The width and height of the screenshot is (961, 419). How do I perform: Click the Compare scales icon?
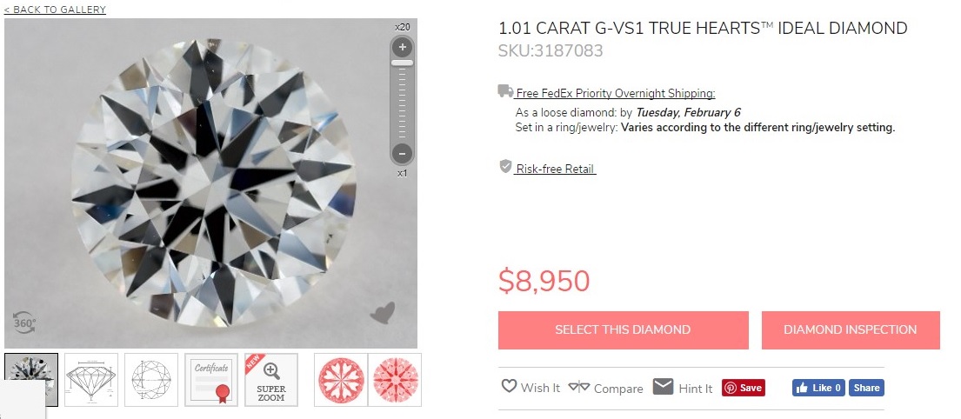tap(578, 388)
